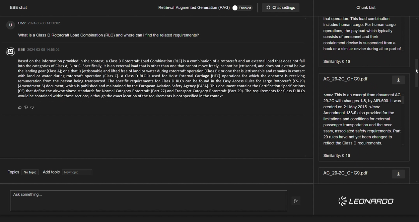The image size is (419, 222).
Task: Click the EBE AI avatar icon
Action: pyautogui.click(x=10, y=51)
